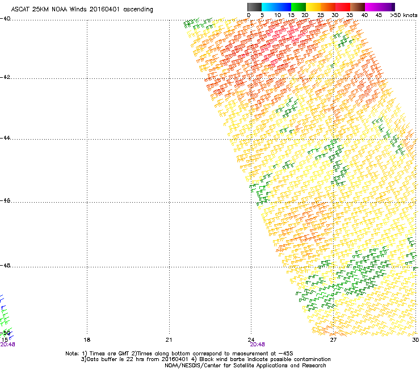
Task: Click the green 15-20 knots legend segment
Action: (299, 7)
